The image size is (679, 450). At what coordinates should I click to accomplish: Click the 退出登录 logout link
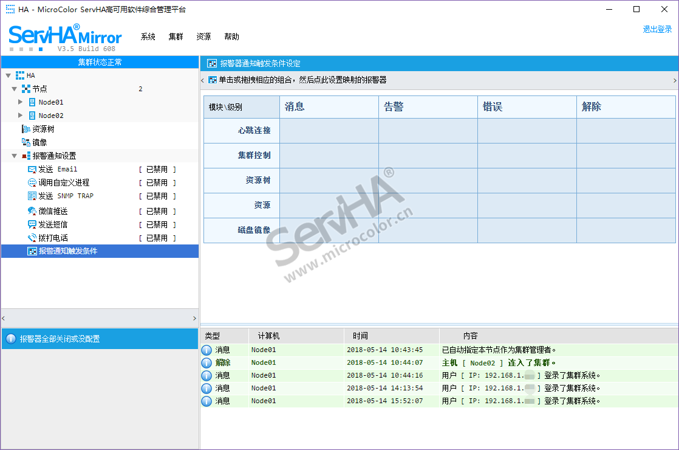657,29
